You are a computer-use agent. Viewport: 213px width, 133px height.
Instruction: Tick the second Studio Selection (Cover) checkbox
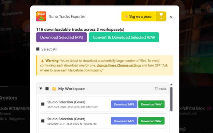tap(43, 121)
